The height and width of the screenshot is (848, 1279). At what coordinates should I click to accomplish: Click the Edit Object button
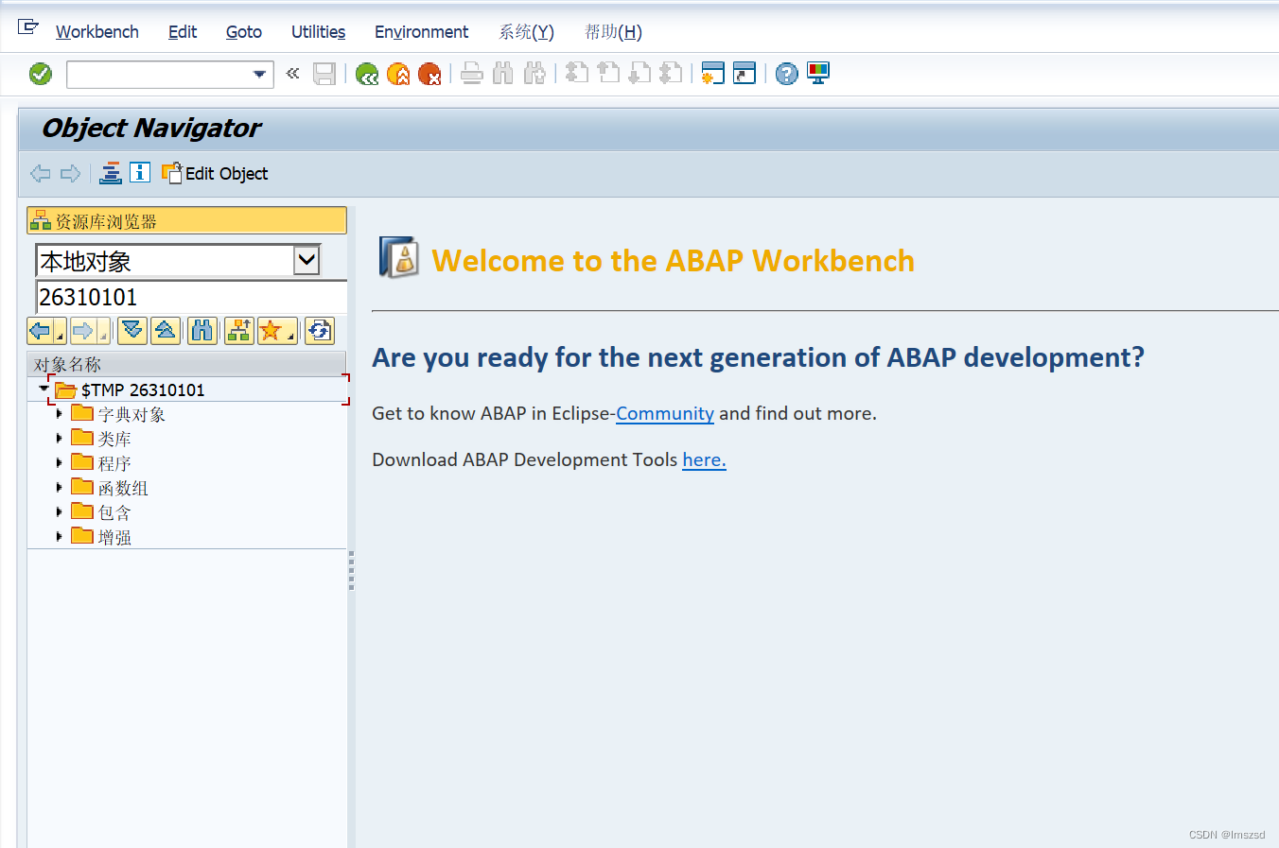coord(215,173)
